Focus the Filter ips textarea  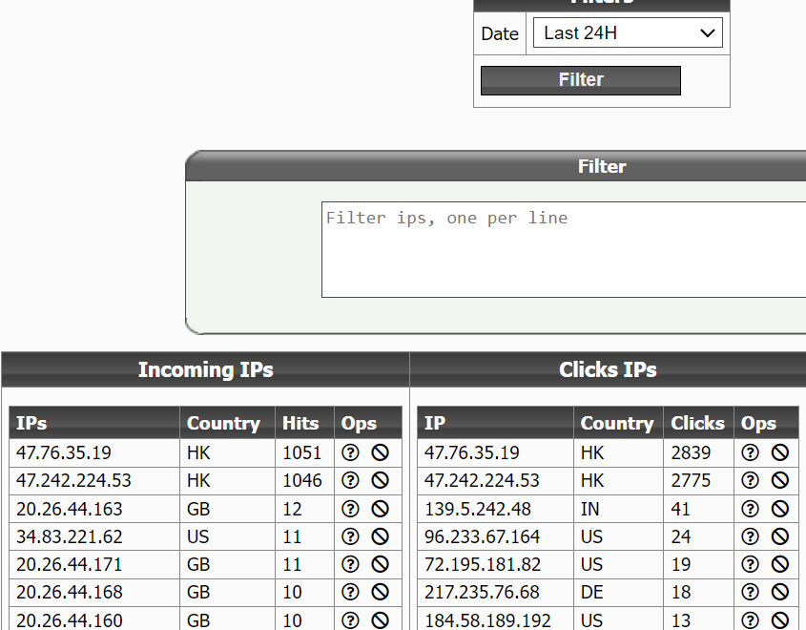[564, 249]
